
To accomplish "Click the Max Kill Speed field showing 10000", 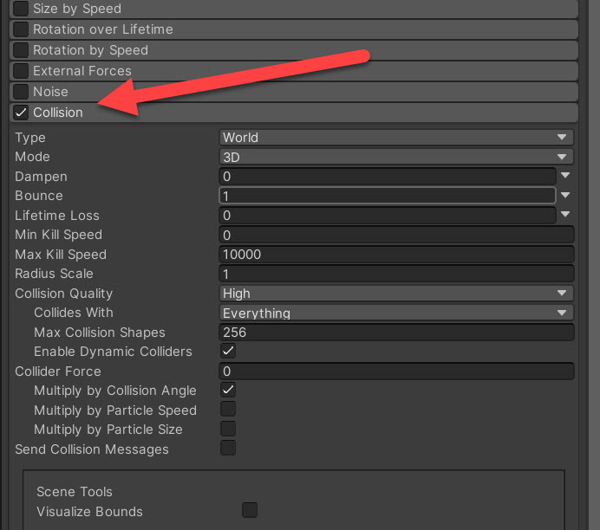I will (x=396, y=255).
